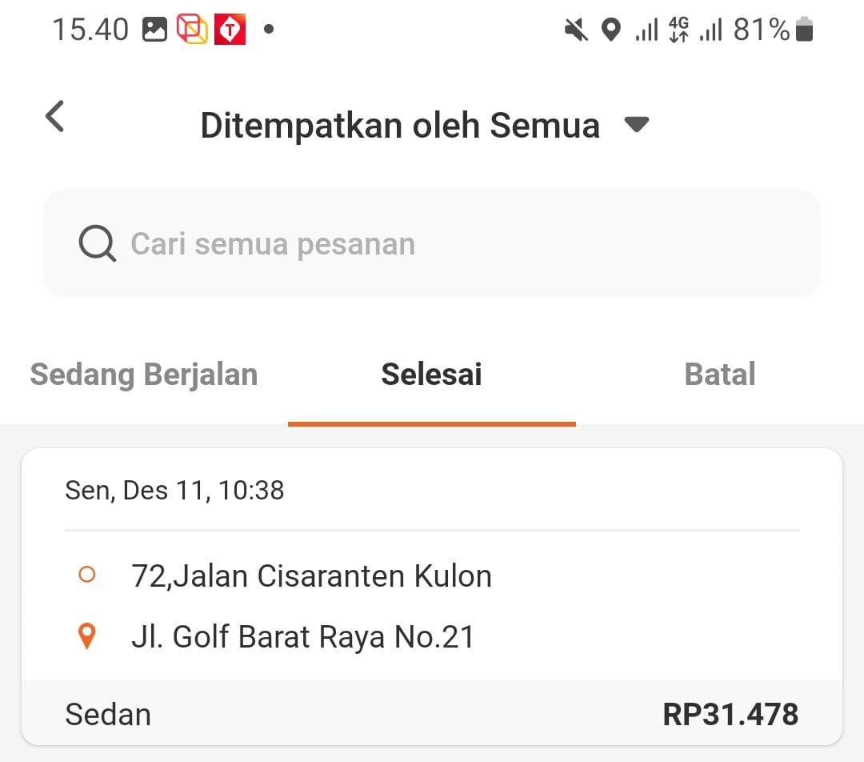Select the Selesai tab
The image size is (864, 762).
tap(431, 375)
